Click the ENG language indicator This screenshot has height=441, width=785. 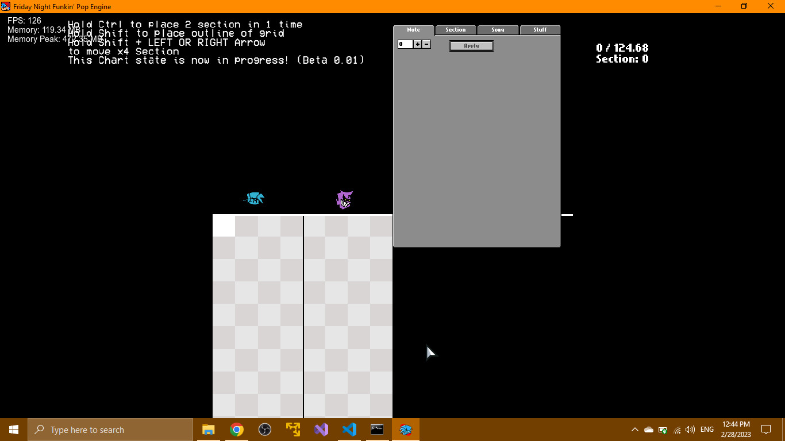pyautogui.click(x=707, y=430)
